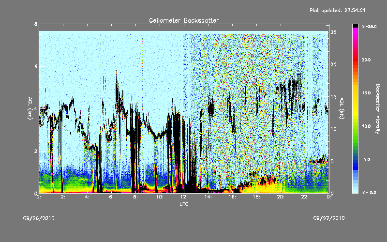
Task: Click the 6 km tick on left axis
Action: click(x=36, y=66)
